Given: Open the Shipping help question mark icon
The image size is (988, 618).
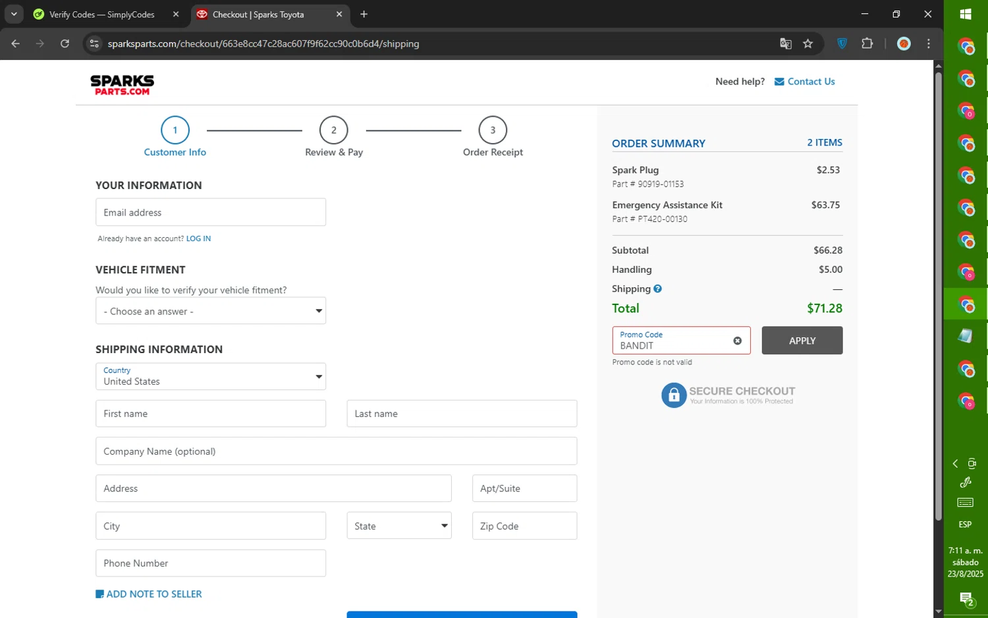Looking at the screenshot, I should click(657, 289).
